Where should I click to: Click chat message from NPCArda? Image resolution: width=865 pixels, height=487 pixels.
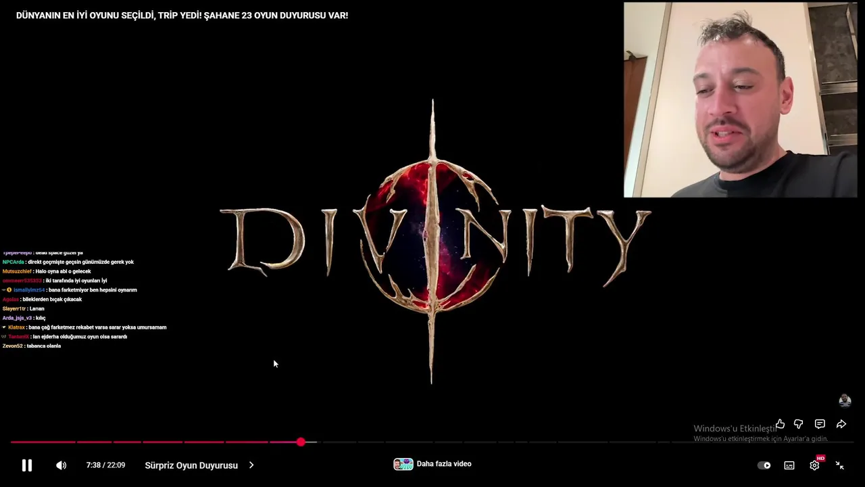pos(68,262)
